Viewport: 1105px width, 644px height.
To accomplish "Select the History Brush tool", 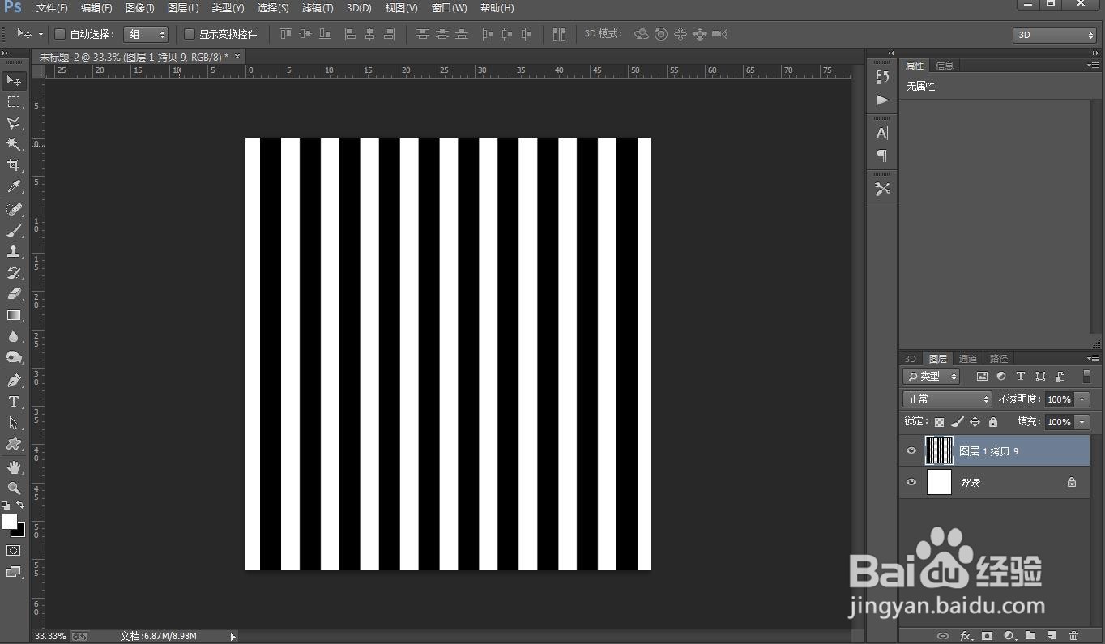I will pos(14,273).
